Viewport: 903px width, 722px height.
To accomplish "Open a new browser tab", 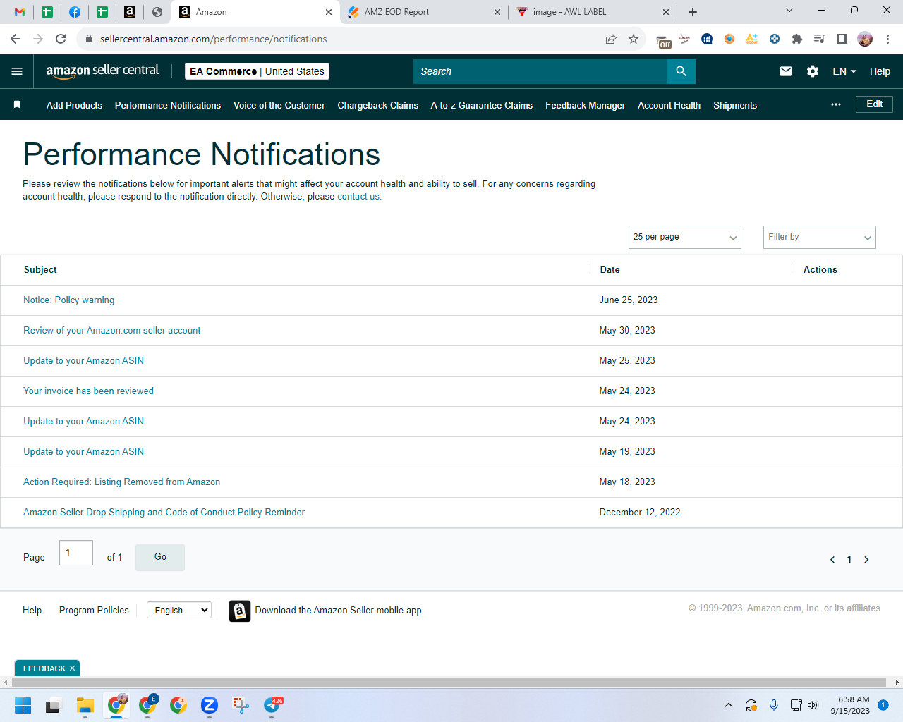I will point(693,12).
